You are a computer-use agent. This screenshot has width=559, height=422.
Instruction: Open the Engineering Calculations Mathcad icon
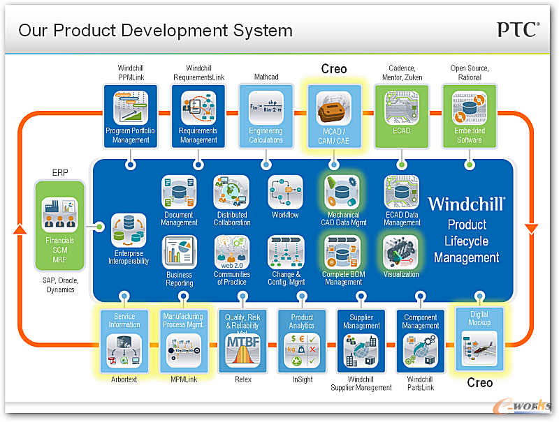coord(266,107)
